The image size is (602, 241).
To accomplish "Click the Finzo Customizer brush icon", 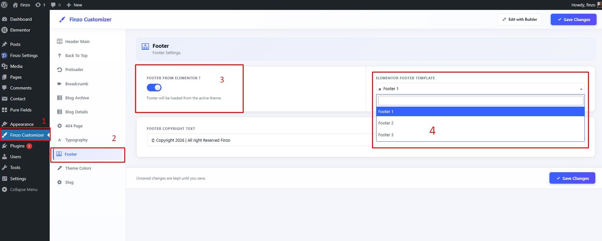I will tap(62, 20).
